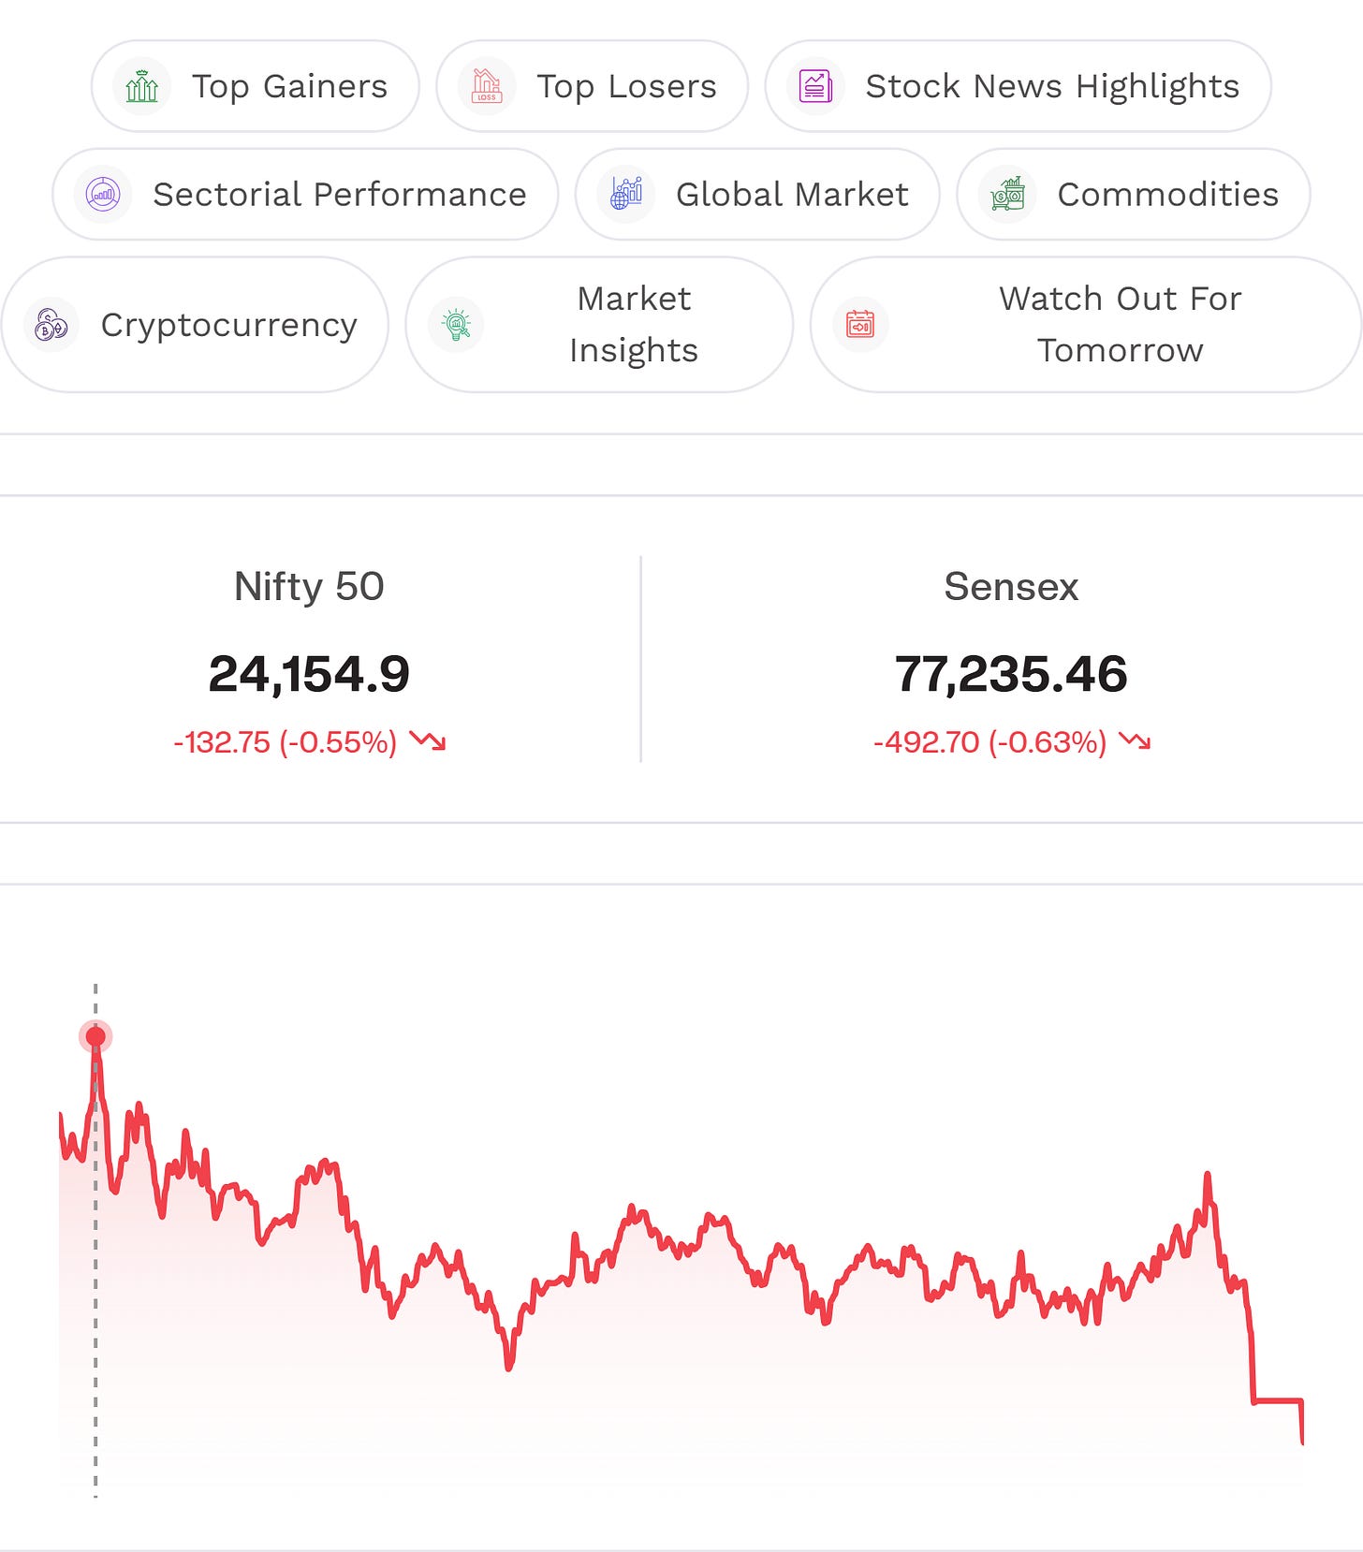Click the Nifty 50 downtrend arrow icon

[x=428, y=741]
